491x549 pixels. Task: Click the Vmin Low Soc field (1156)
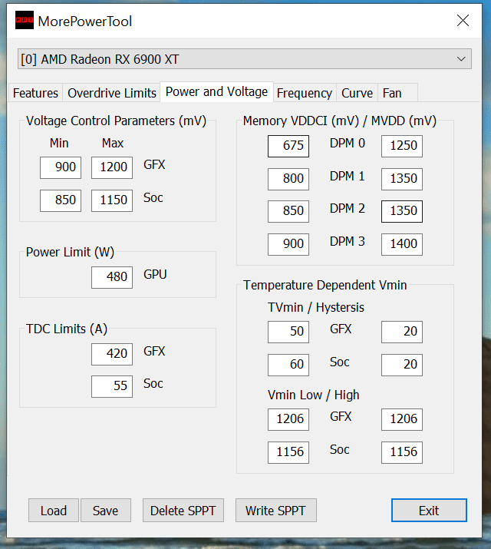point(288,453)
